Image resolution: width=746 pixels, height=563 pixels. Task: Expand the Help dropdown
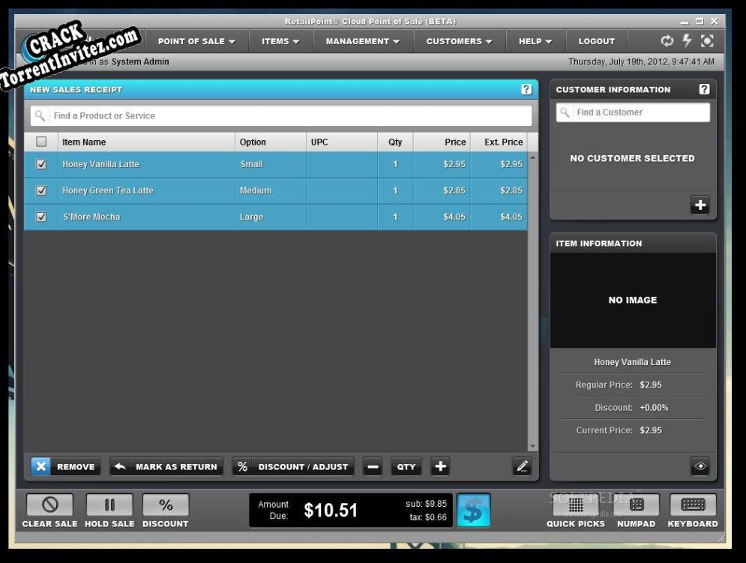[535, 41]
